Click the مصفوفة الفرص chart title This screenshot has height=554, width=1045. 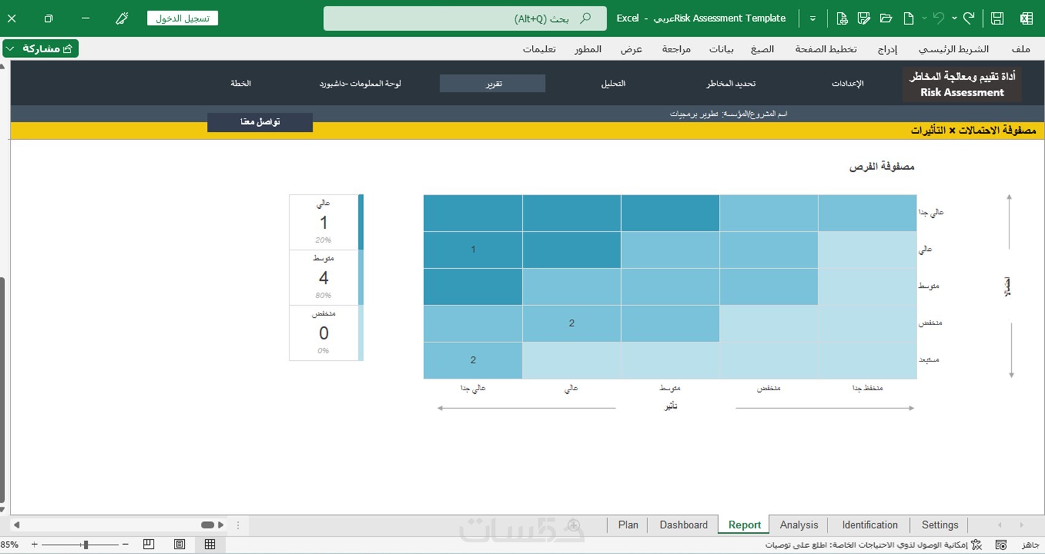coord(882,166)
